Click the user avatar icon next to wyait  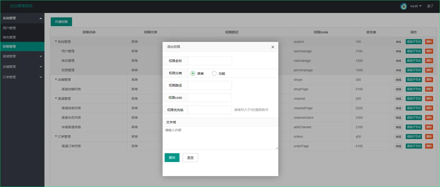pos(404,6)
